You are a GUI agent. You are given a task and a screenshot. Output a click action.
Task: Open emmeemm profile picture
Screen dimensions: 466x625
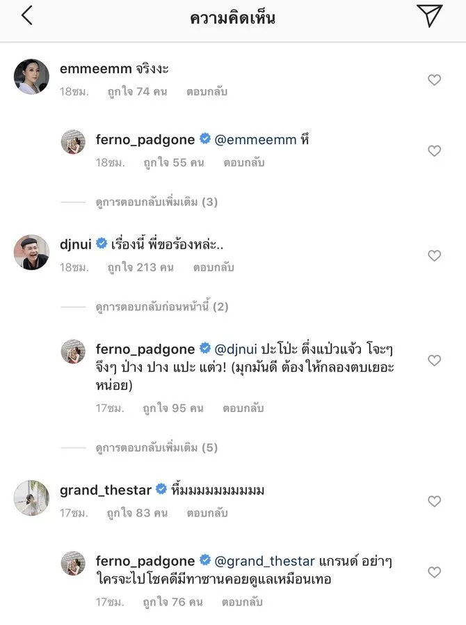(31, 77)
